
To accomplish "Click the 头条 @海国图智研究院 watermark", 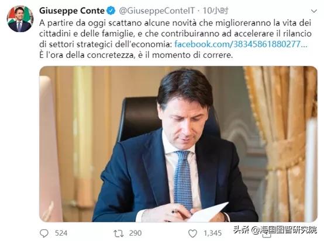I will (275, 230).
